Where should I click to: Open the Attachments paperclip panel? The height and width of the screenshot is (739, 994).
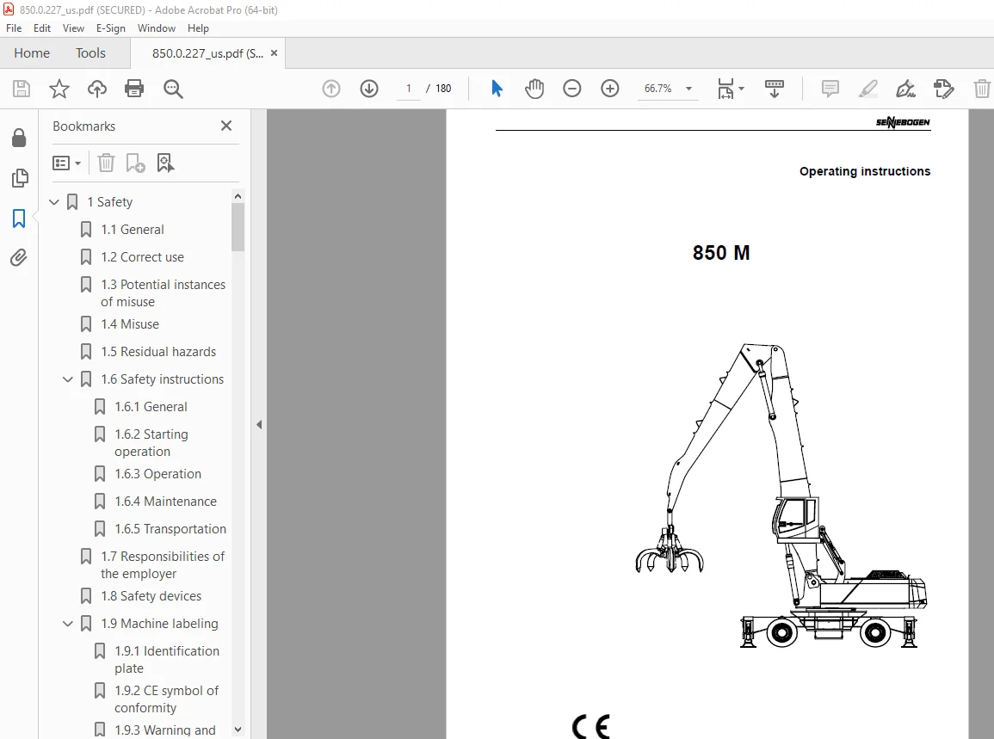18,258
